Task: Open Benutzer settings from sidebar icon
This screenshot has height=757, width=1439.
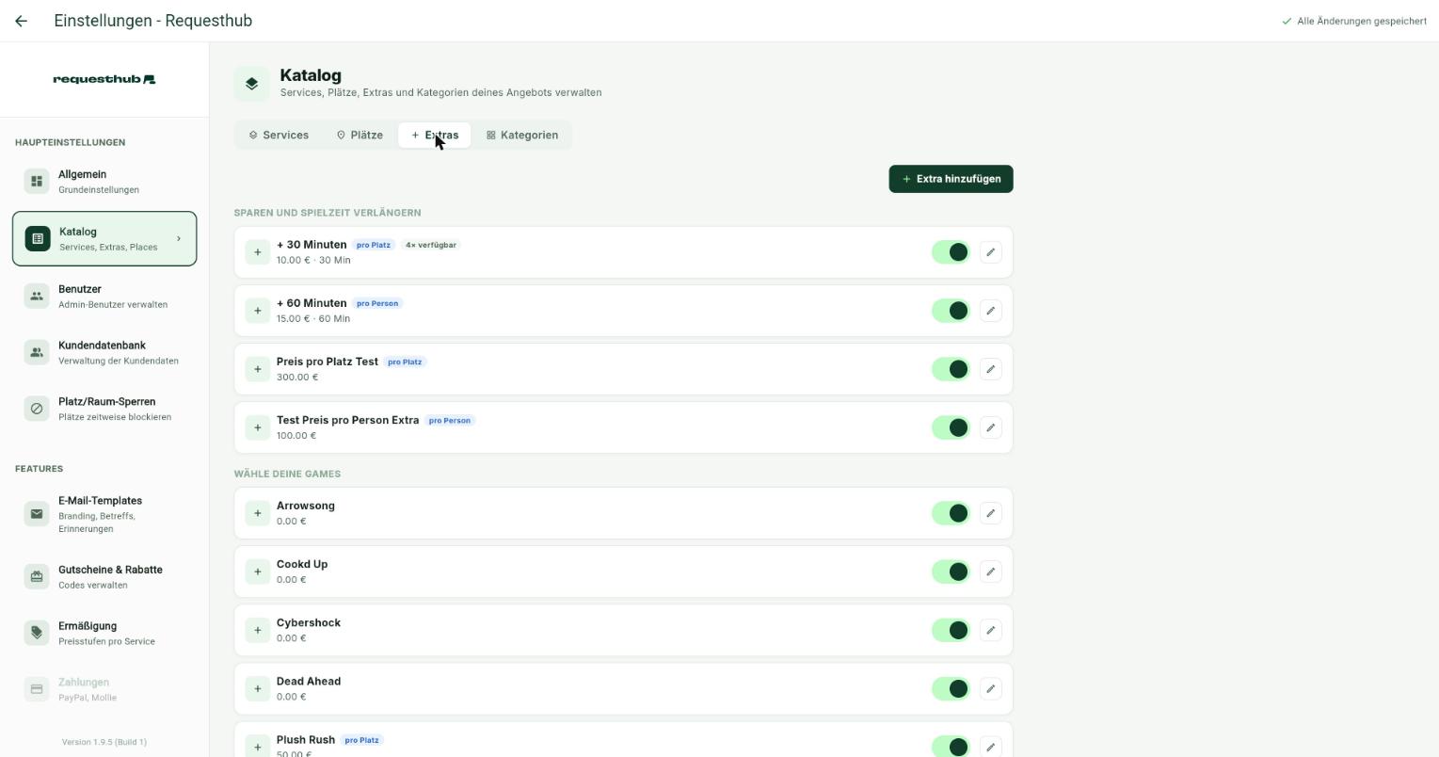Action: click(37, 296)
